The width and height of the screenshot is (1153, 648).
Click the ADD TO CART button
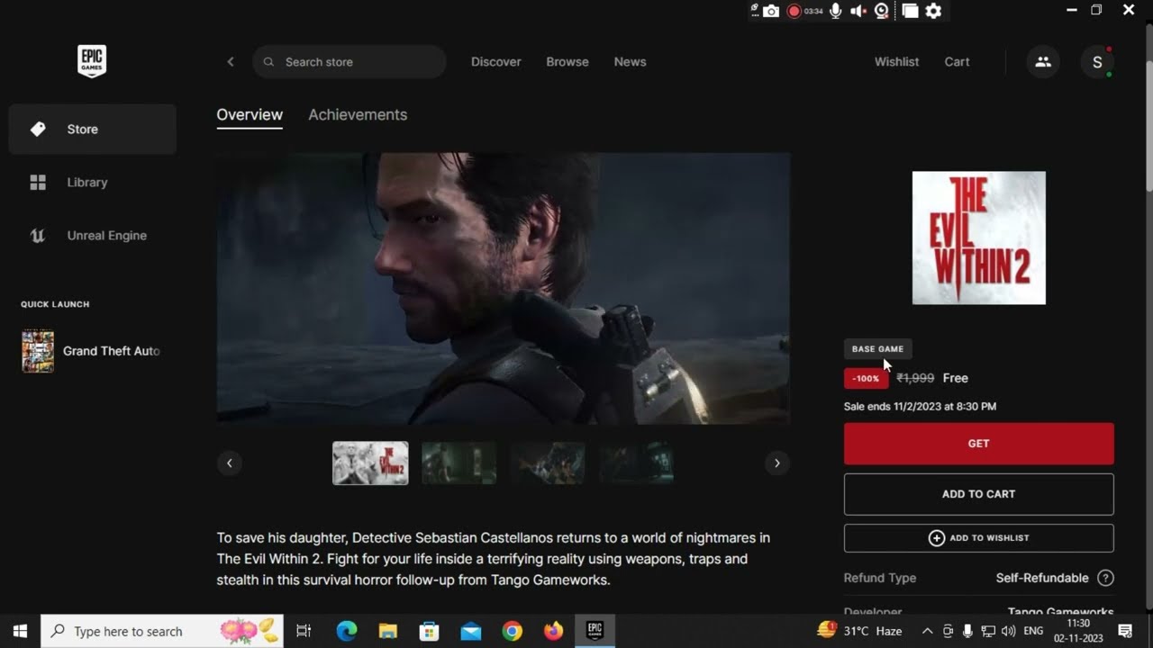pos(979,494)
